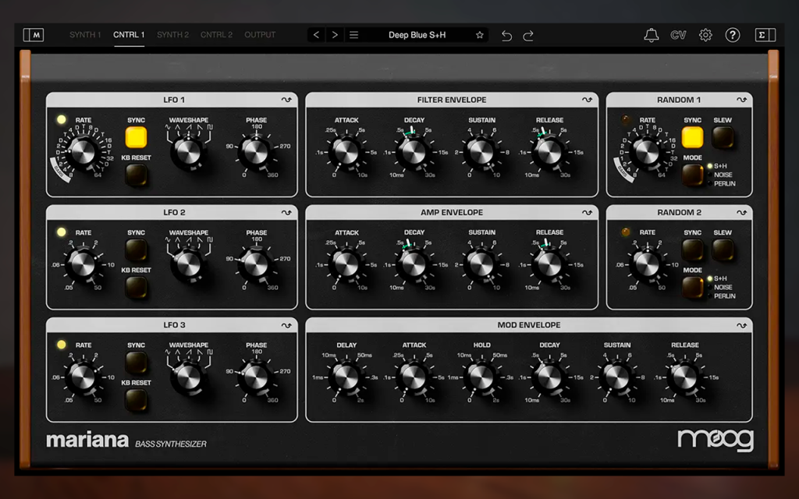This screenshot has width=799, height=499.
Task: Load the next preset arrow
Action: (335, 34)
